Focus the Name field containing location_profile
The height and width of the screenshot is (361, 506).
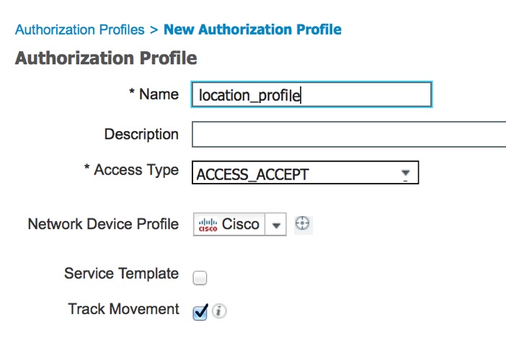(311, 94)
